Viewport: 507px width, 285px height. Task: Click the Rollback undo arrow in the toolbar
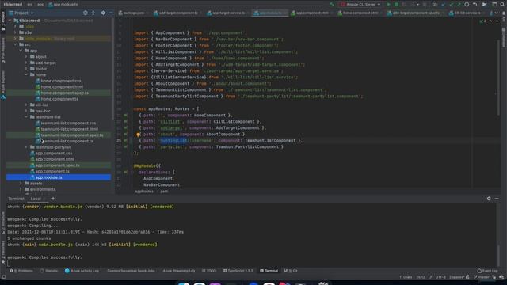tap(475, 5)
